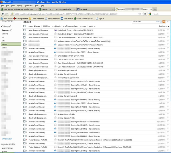The width and height of the screenshot is (171, 153).
Task: Check the CRM:0116251 reply email checkbox
Action: click(25, 30)
